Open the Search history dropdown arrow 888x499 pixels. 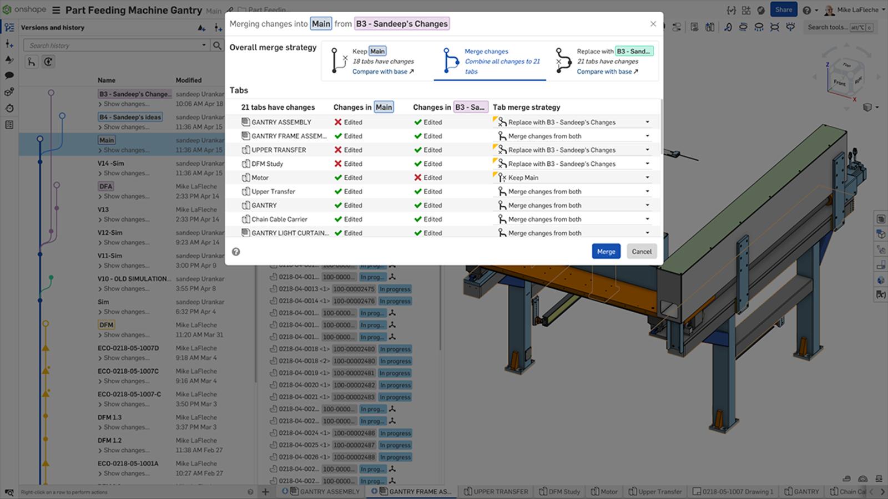(204, 45)
